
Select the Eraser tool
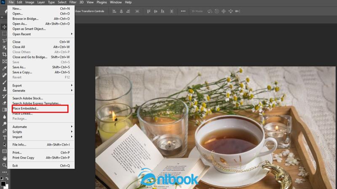coord(4,103)
